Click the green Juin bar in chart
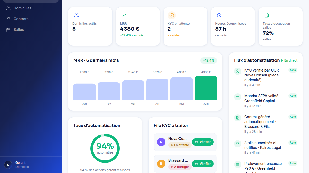Screen dimensions: 309x173 click(206, 88)
